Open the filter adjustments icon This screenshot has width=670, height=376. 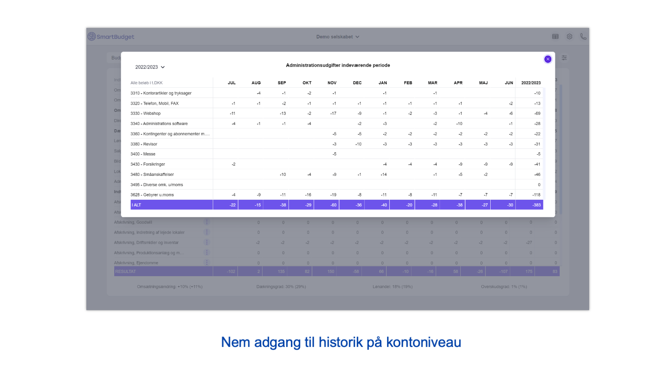coord(564,58)
